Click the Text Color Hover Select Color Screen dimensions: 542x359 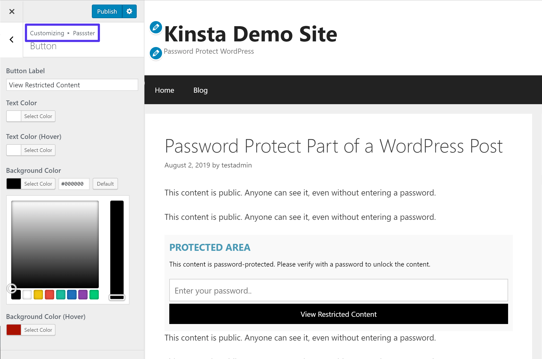point(38,150)
